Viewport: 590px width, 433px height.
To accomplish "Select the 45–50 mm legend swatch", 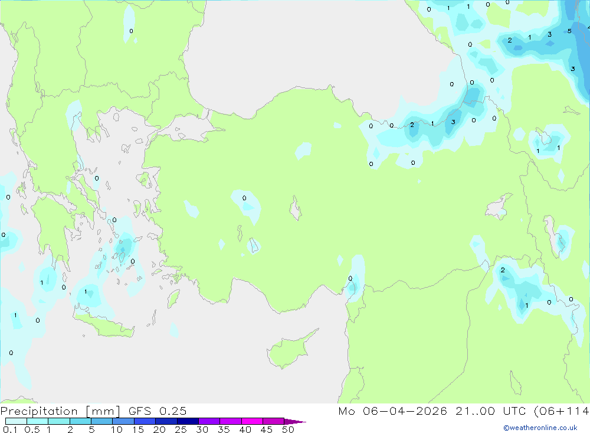I will click(273, 421).
